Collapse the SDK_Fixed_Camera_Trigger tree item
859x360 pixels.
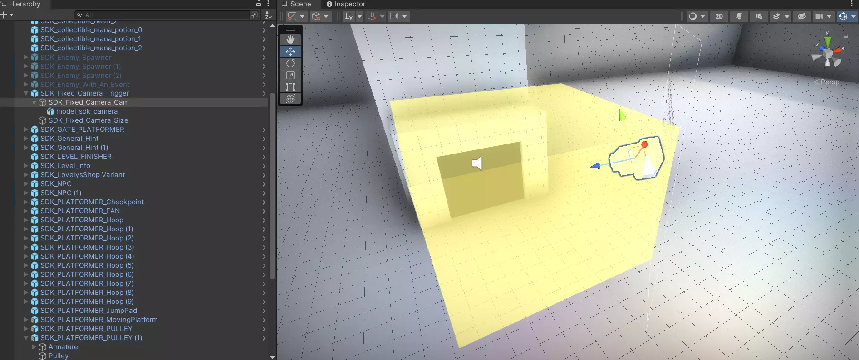pos(26,93)
